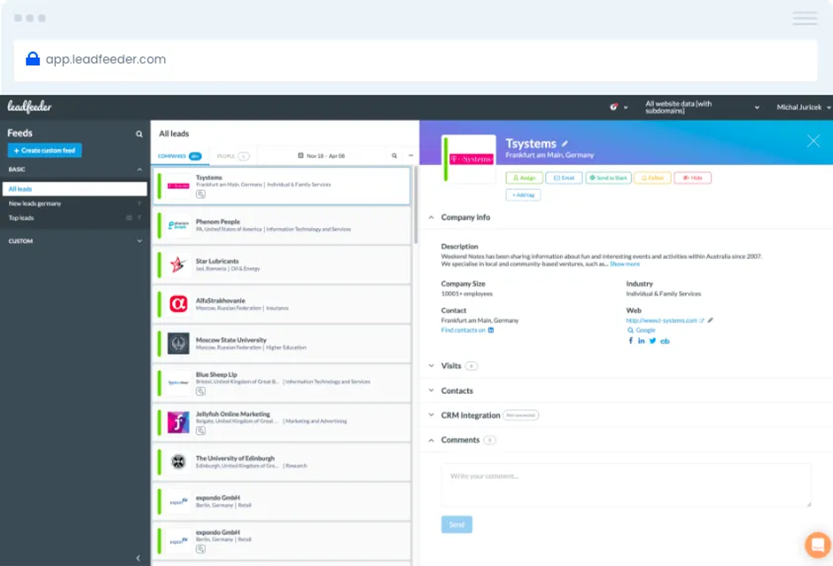Click the lock icon in the address bar
This screenshot has width=833, height=566.
(x=33, y=59)
